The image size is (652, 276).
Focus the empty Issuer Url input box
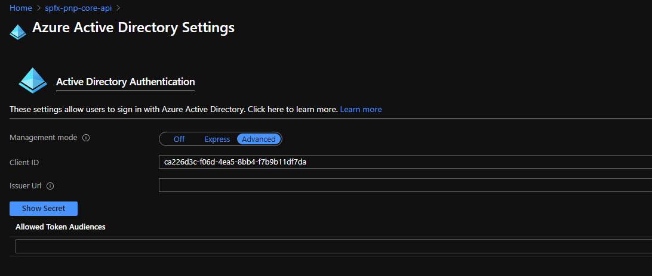(x=405, y=185)
